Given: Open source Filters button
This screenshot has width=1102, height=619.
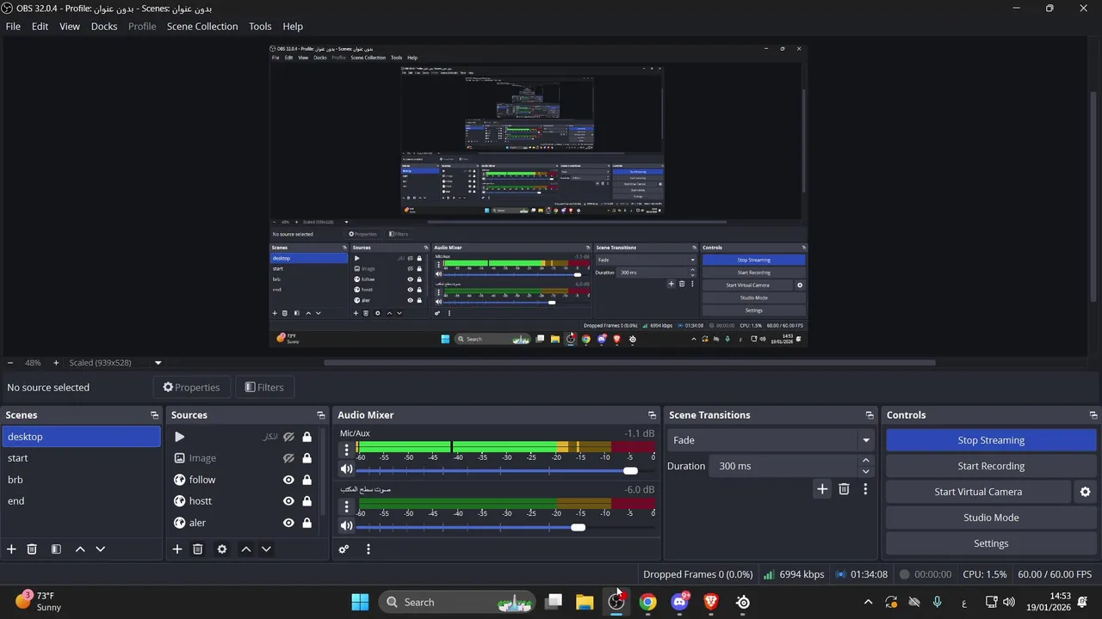Looking at the screenshot, I should tap(264, 388).
